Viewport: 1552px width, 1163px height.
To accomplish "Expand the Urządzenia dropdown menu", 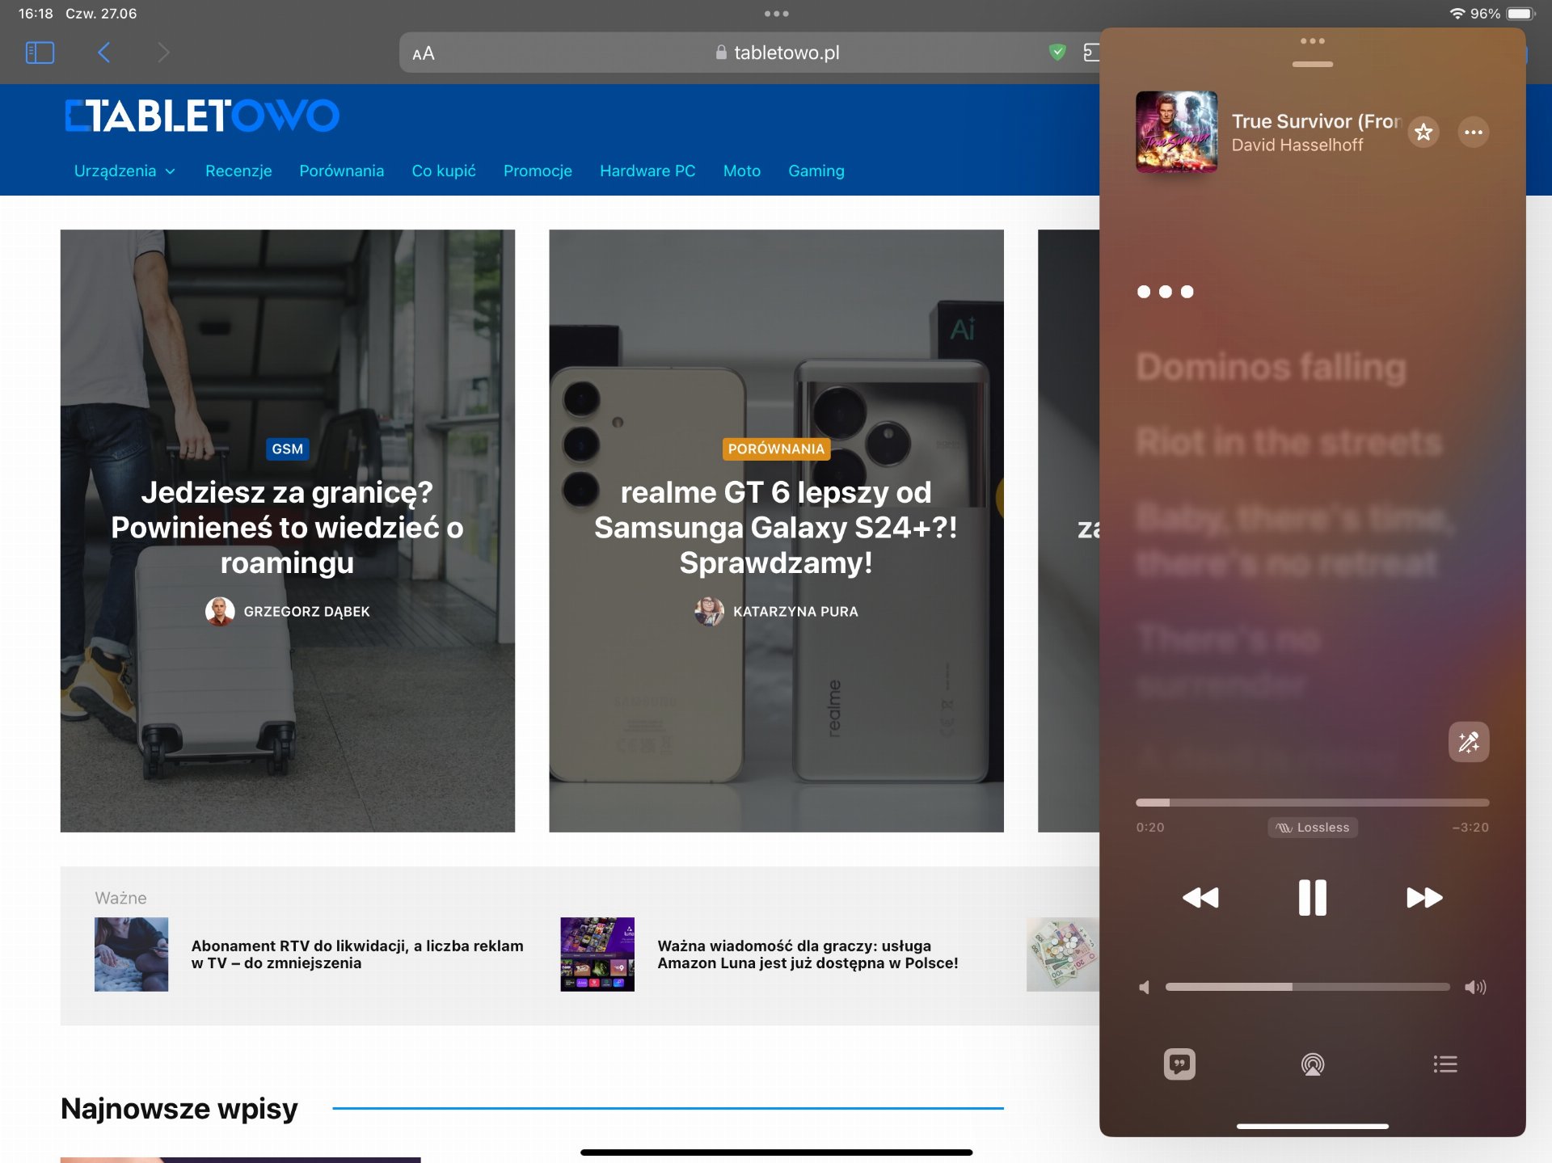I will (x=124, y=171).
